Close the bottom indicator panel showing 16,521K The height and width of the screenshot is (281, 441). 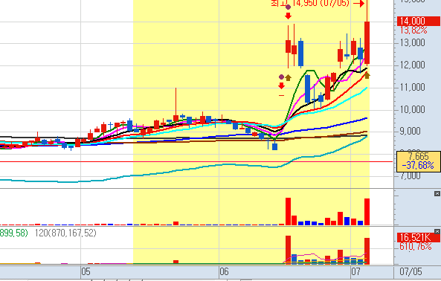(437, 231)
